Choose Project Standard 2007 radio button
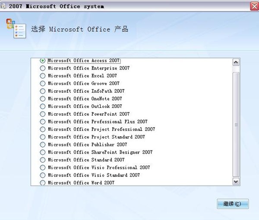Image resolution: width=259 pixels, height=220 pixels. click(x=42, y=137)
